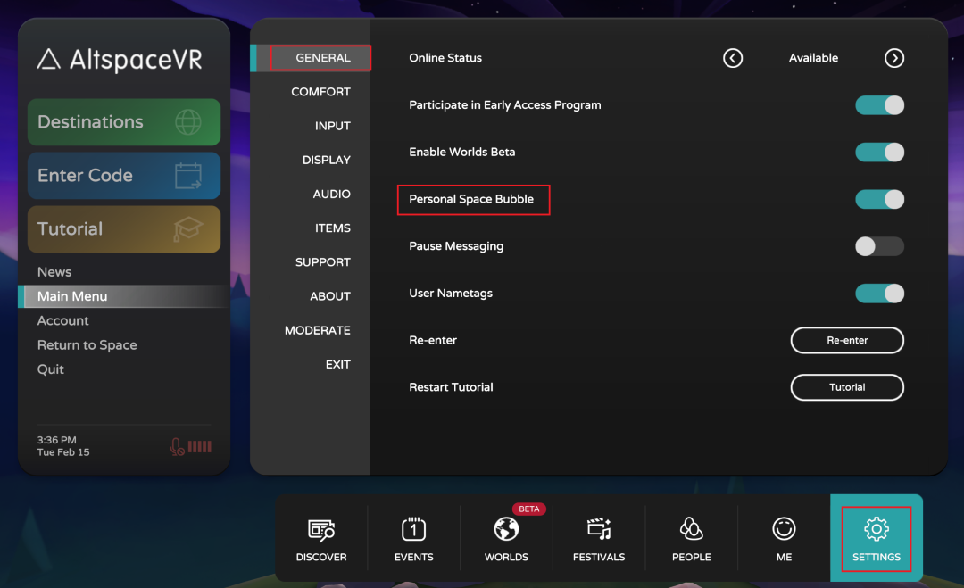Choose Return to Space
Screen dimensions: 964x588
pyautogui.click(x=87, y=345)
